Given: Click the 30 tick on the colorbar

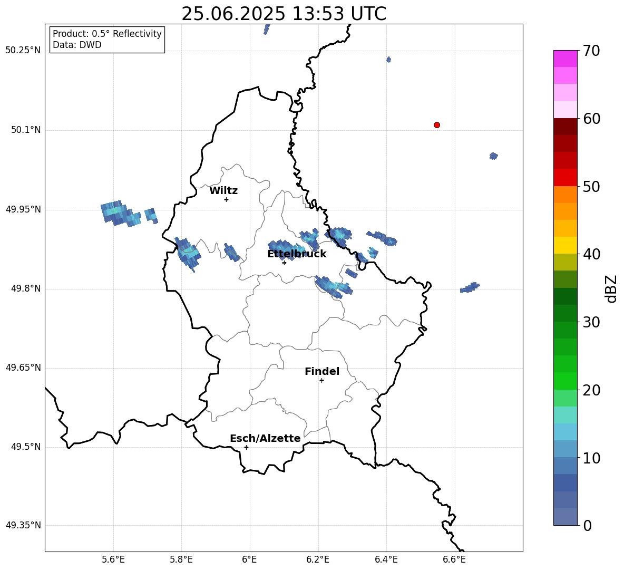Looking at the screenshot, I should coord(591,322).
